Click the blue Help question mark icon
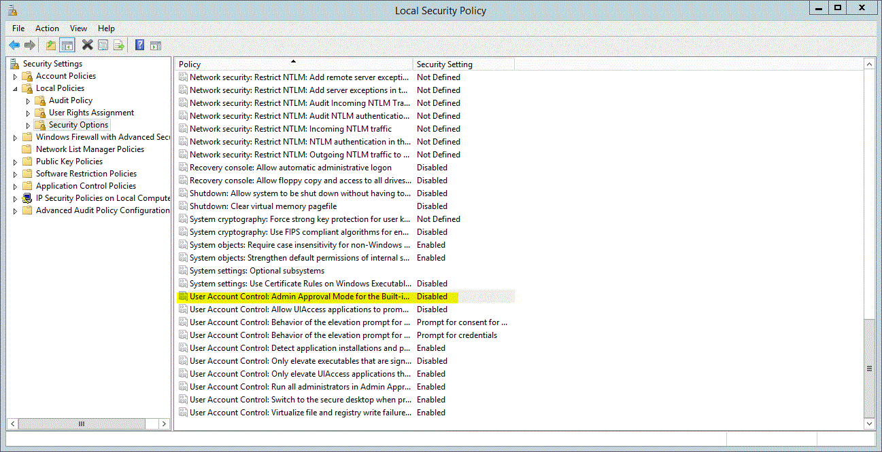Screen dimensions: 882x452 click(x=139, y=45)
